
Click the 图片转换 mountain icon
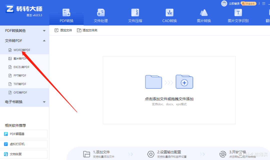point(204,12)
